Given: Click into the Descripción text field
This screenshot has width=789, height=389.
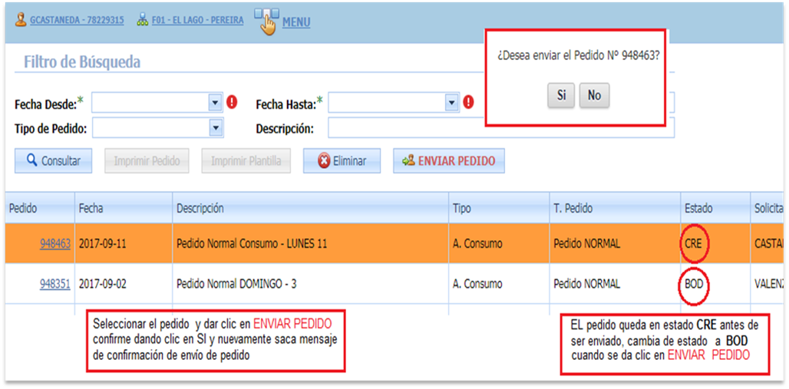Looking at the screenshot, I should (501, 128).
